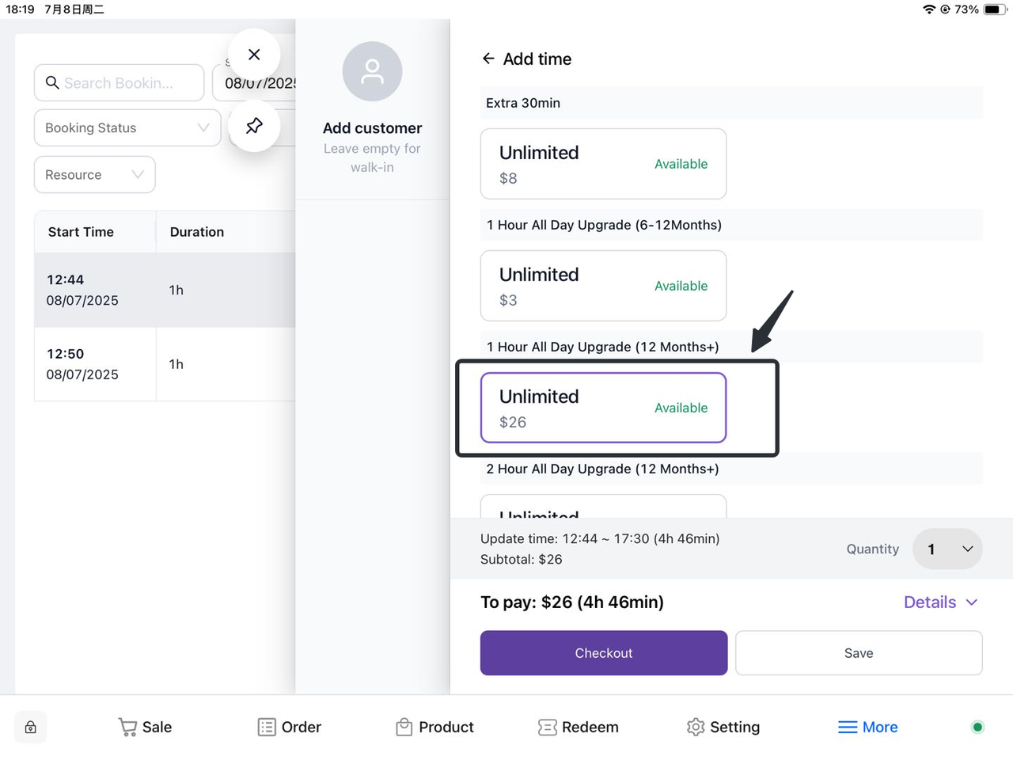This screenshot has height=760, width=1013.
Task: Open the Setting tab
Action: tap(723, 727)
